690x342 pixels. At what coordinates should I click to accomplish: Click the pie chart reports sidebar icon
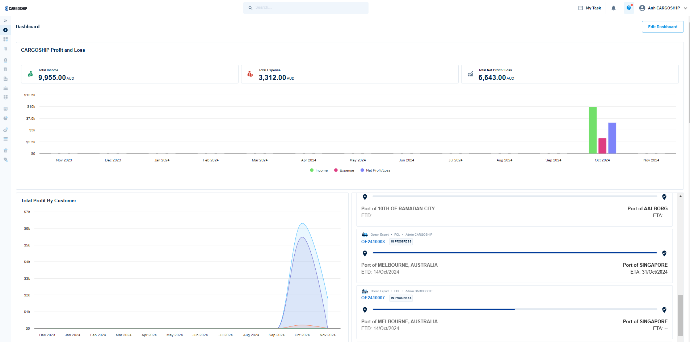click(x=5, y=118)
